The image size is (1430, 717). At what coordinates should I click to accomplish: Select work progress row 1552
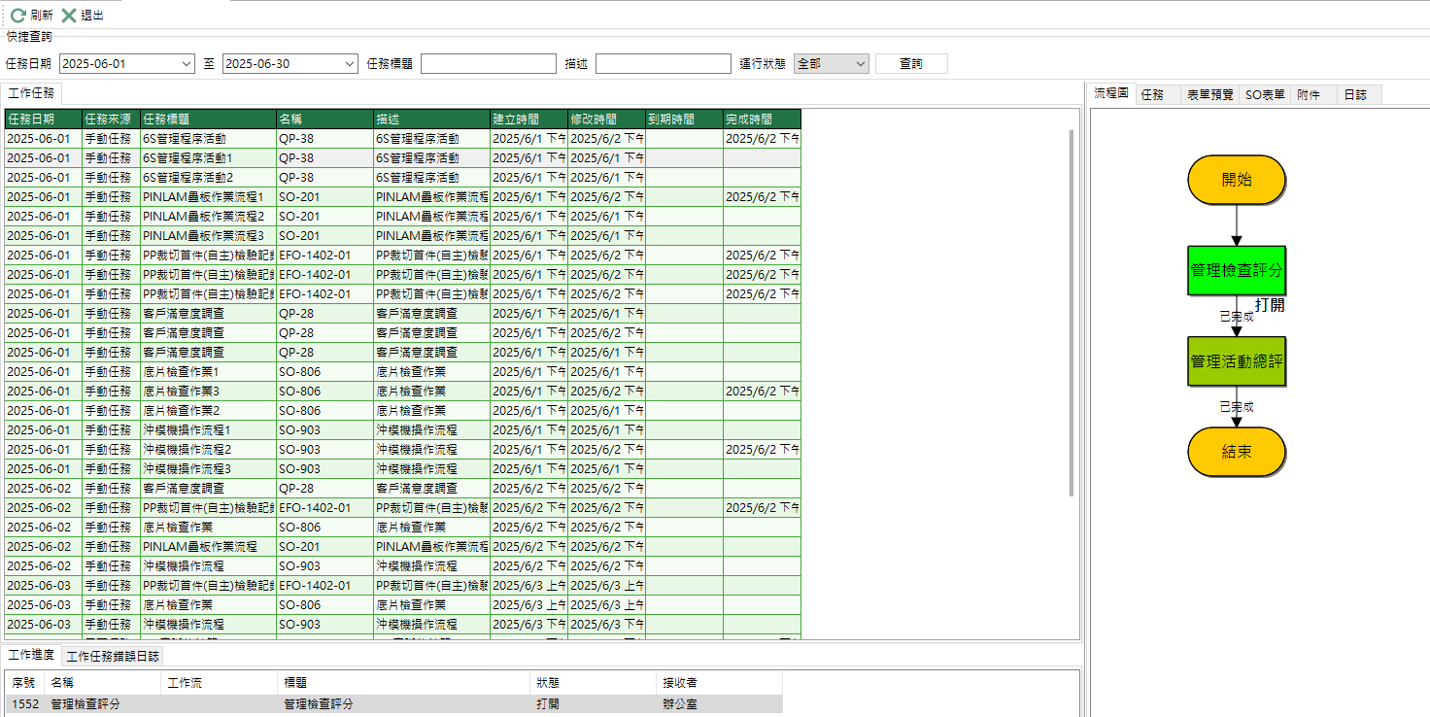(x=389, y=704)
